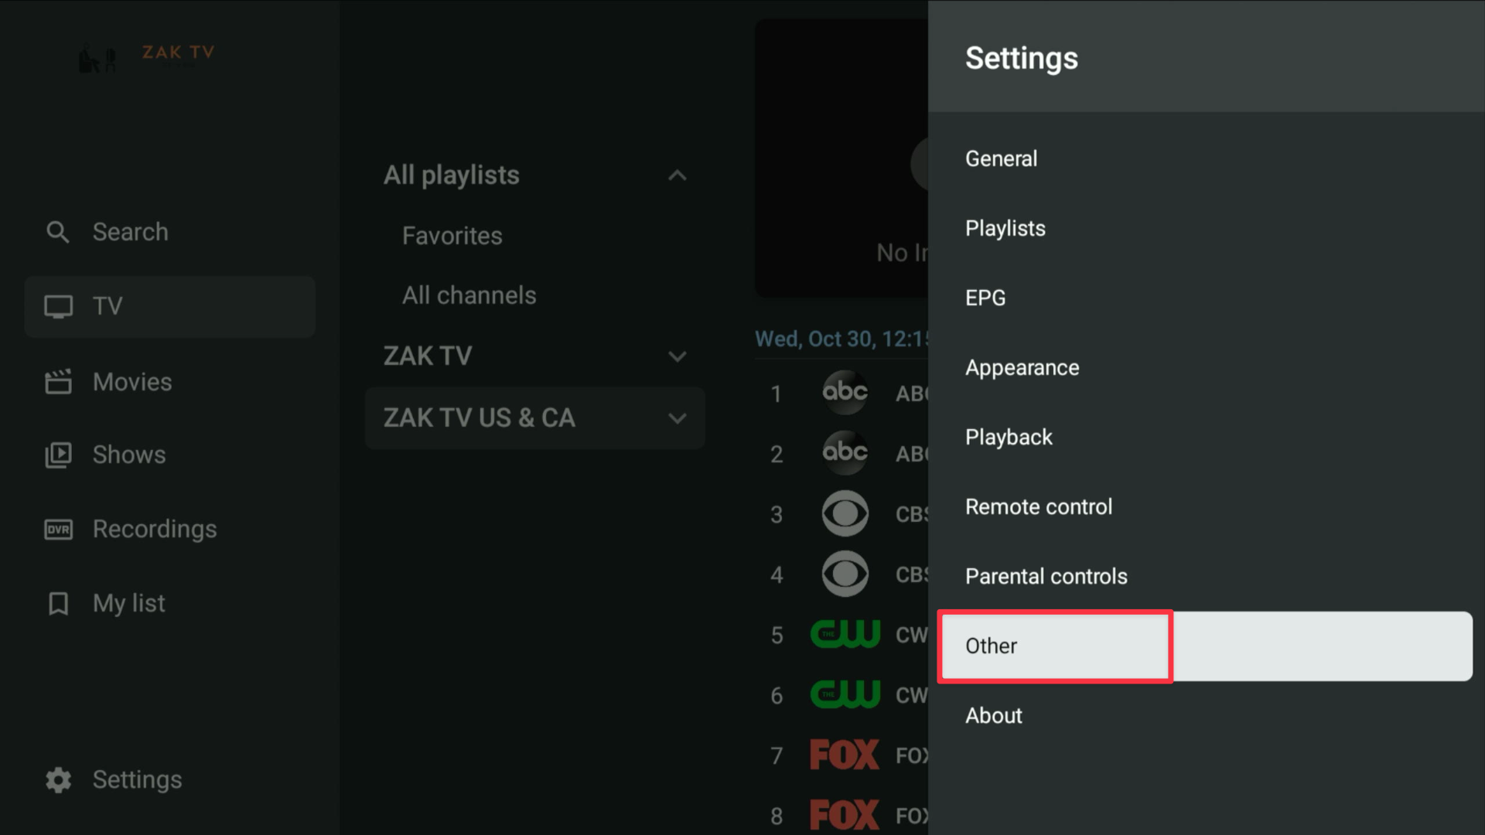Select All channels in playlists
Image resolution: width=1485 pixels, height=835 pixels.
[469, 295]
